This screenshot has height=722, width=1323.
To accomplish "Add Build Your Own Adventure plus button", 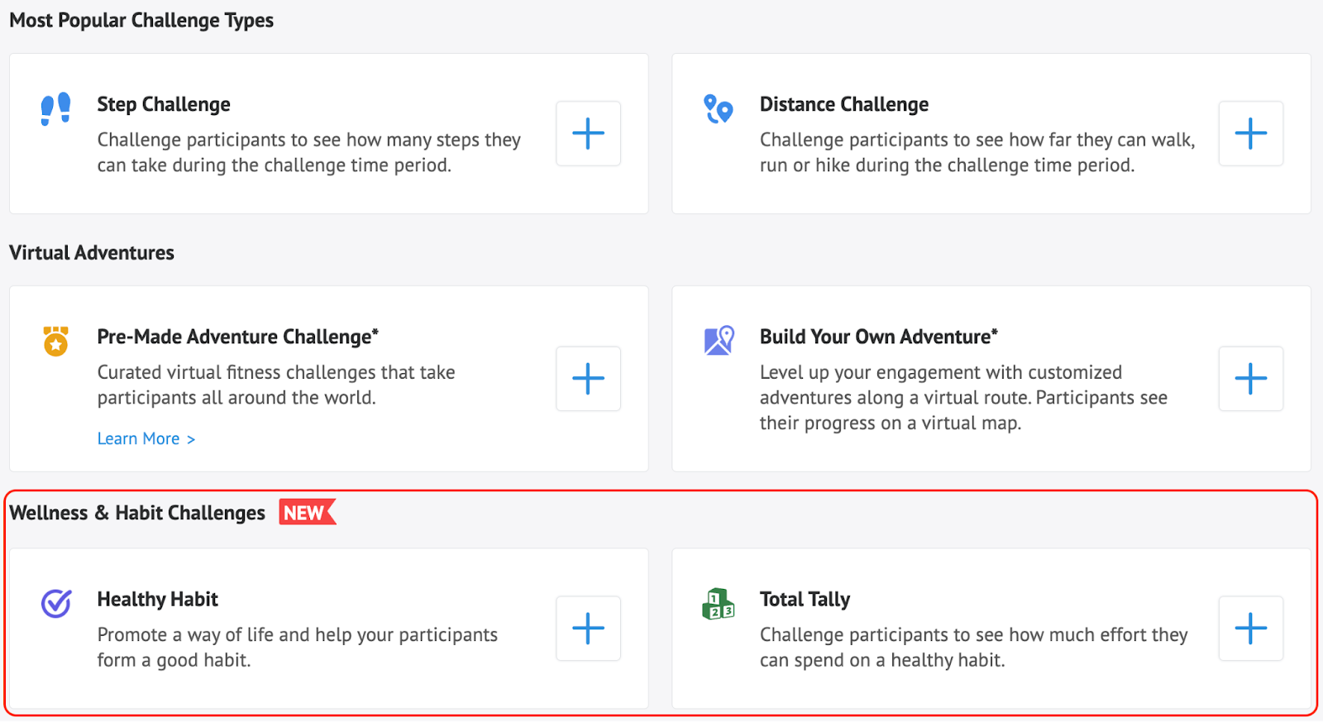I will coord(1250,379).
